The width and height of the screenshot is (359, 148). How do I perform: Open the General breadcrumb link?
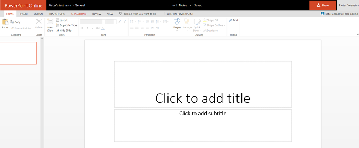[x=80, y=5]
